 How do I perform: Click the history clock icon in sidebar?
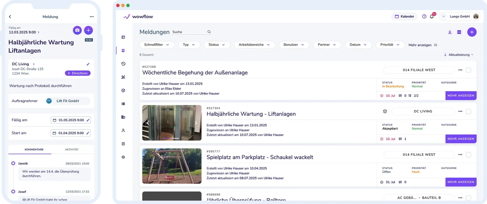[x=123, y=64]
